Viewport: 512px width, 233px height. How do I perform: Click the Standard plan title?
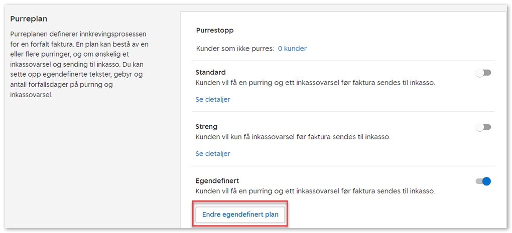210,72
